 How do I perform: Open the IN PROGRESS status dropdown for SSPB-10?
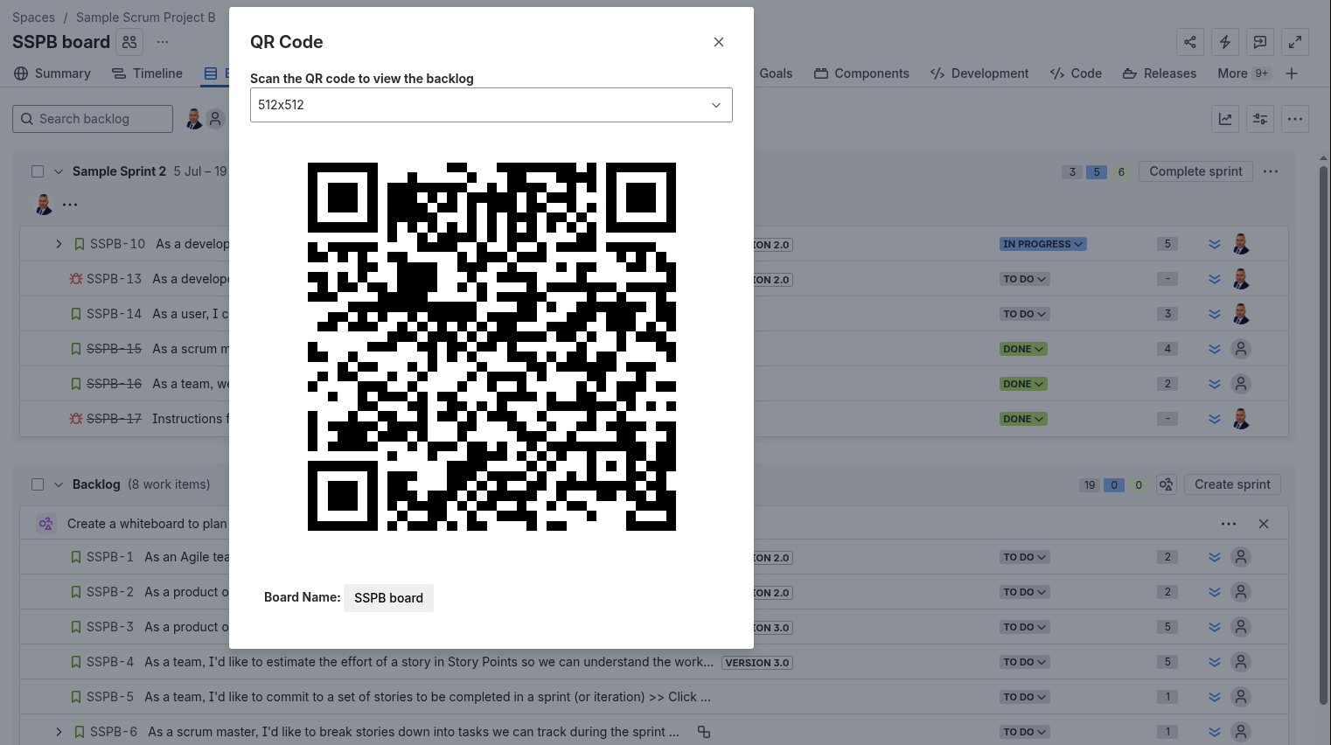point(1043,244)
